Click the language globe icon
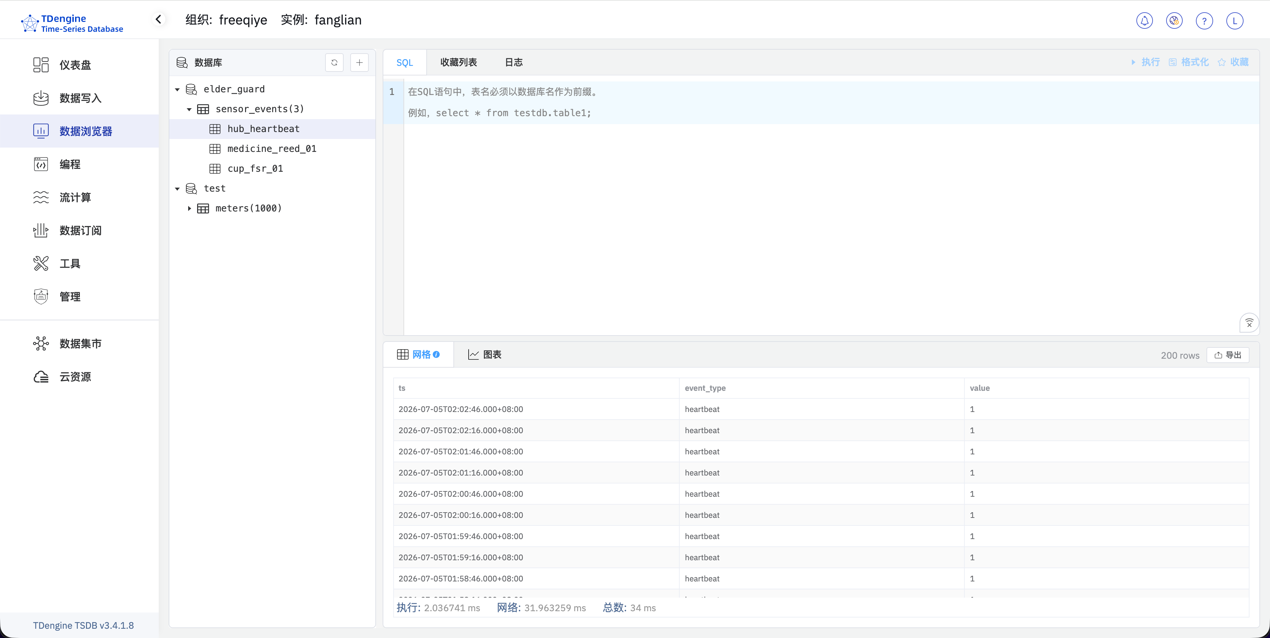Screen dimensions: 1270x638 tap(1174, 21)
